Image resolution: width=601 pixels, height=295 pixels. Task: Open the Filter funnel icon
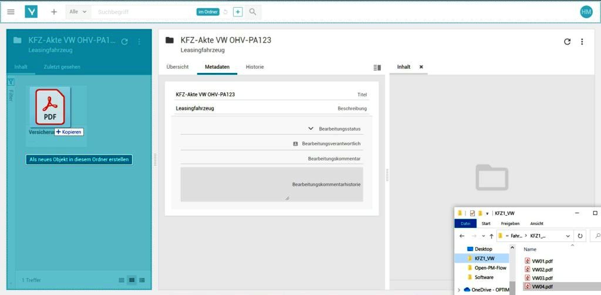click(11, 82)
